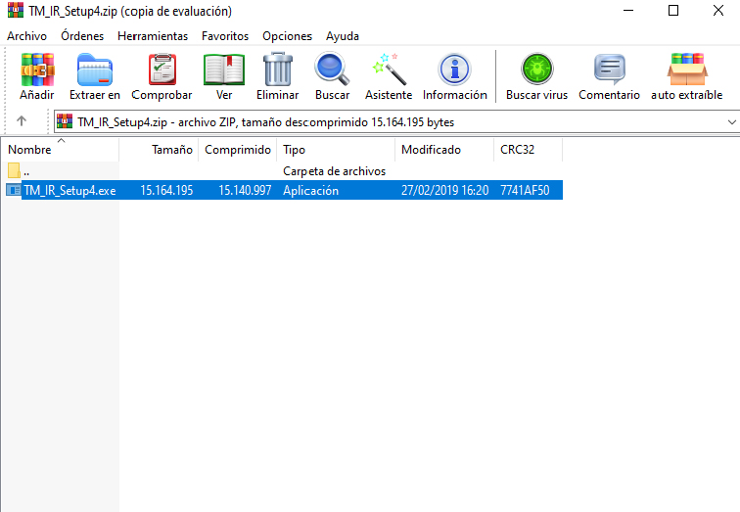The width and height of the screenshot is (740, 512).
Task: Show archive Información icon
Action: tap(454, 70)
